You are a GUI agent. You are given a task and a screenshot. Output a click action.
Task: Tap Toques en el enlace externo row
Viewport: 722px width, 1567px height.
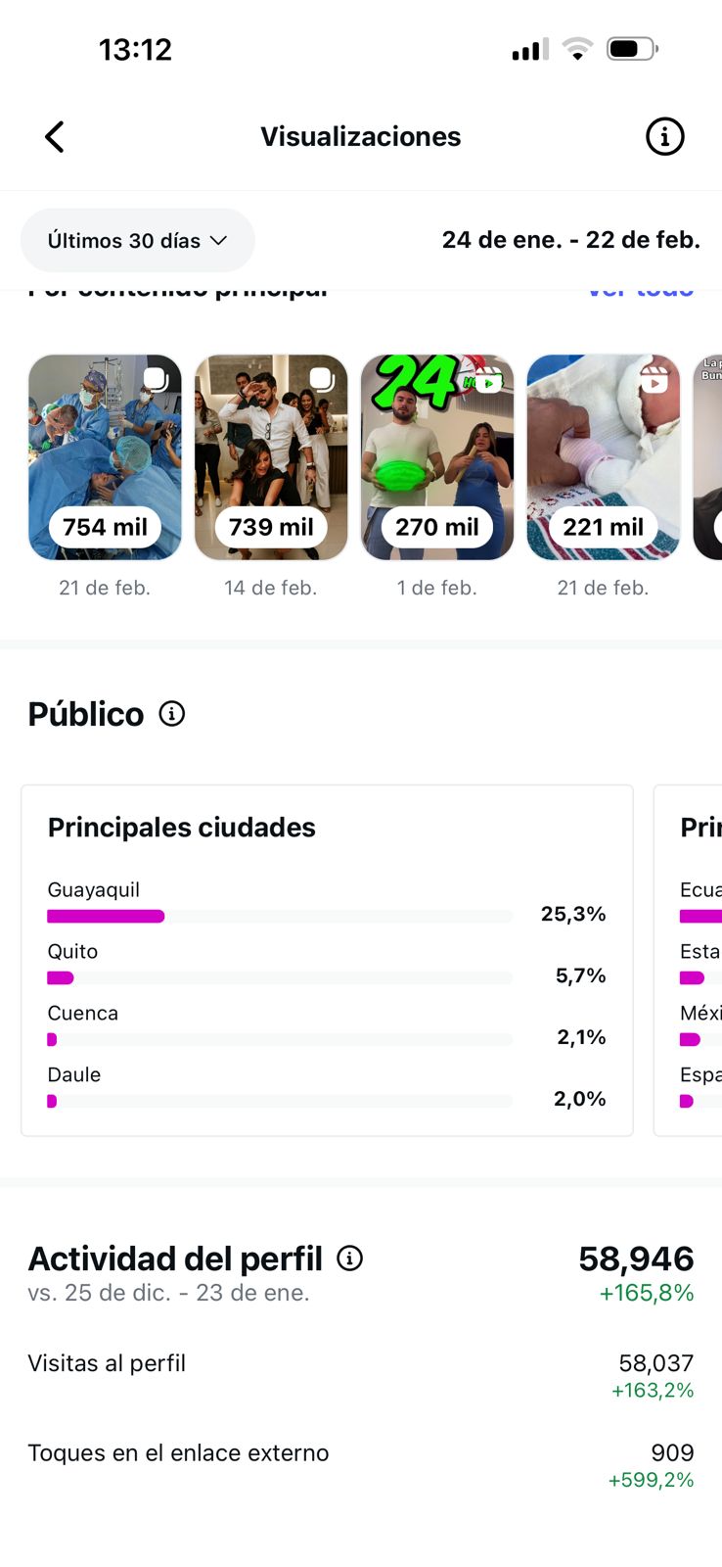pyautogui.click(x=360, y=1463)
